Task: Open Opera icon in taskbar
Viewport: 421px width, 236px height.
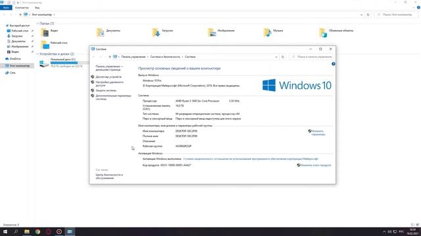Action: (x=48, y=231)
